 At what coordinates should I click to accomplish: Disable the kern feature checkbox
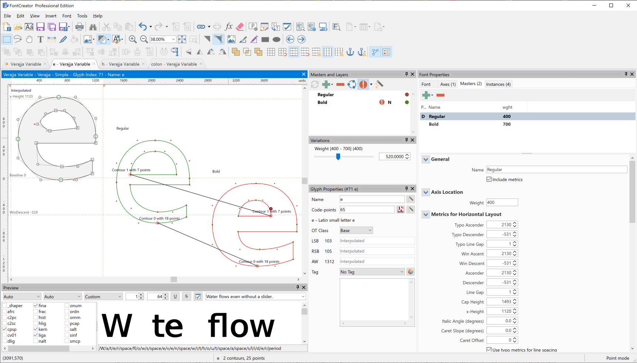(36, 329)
